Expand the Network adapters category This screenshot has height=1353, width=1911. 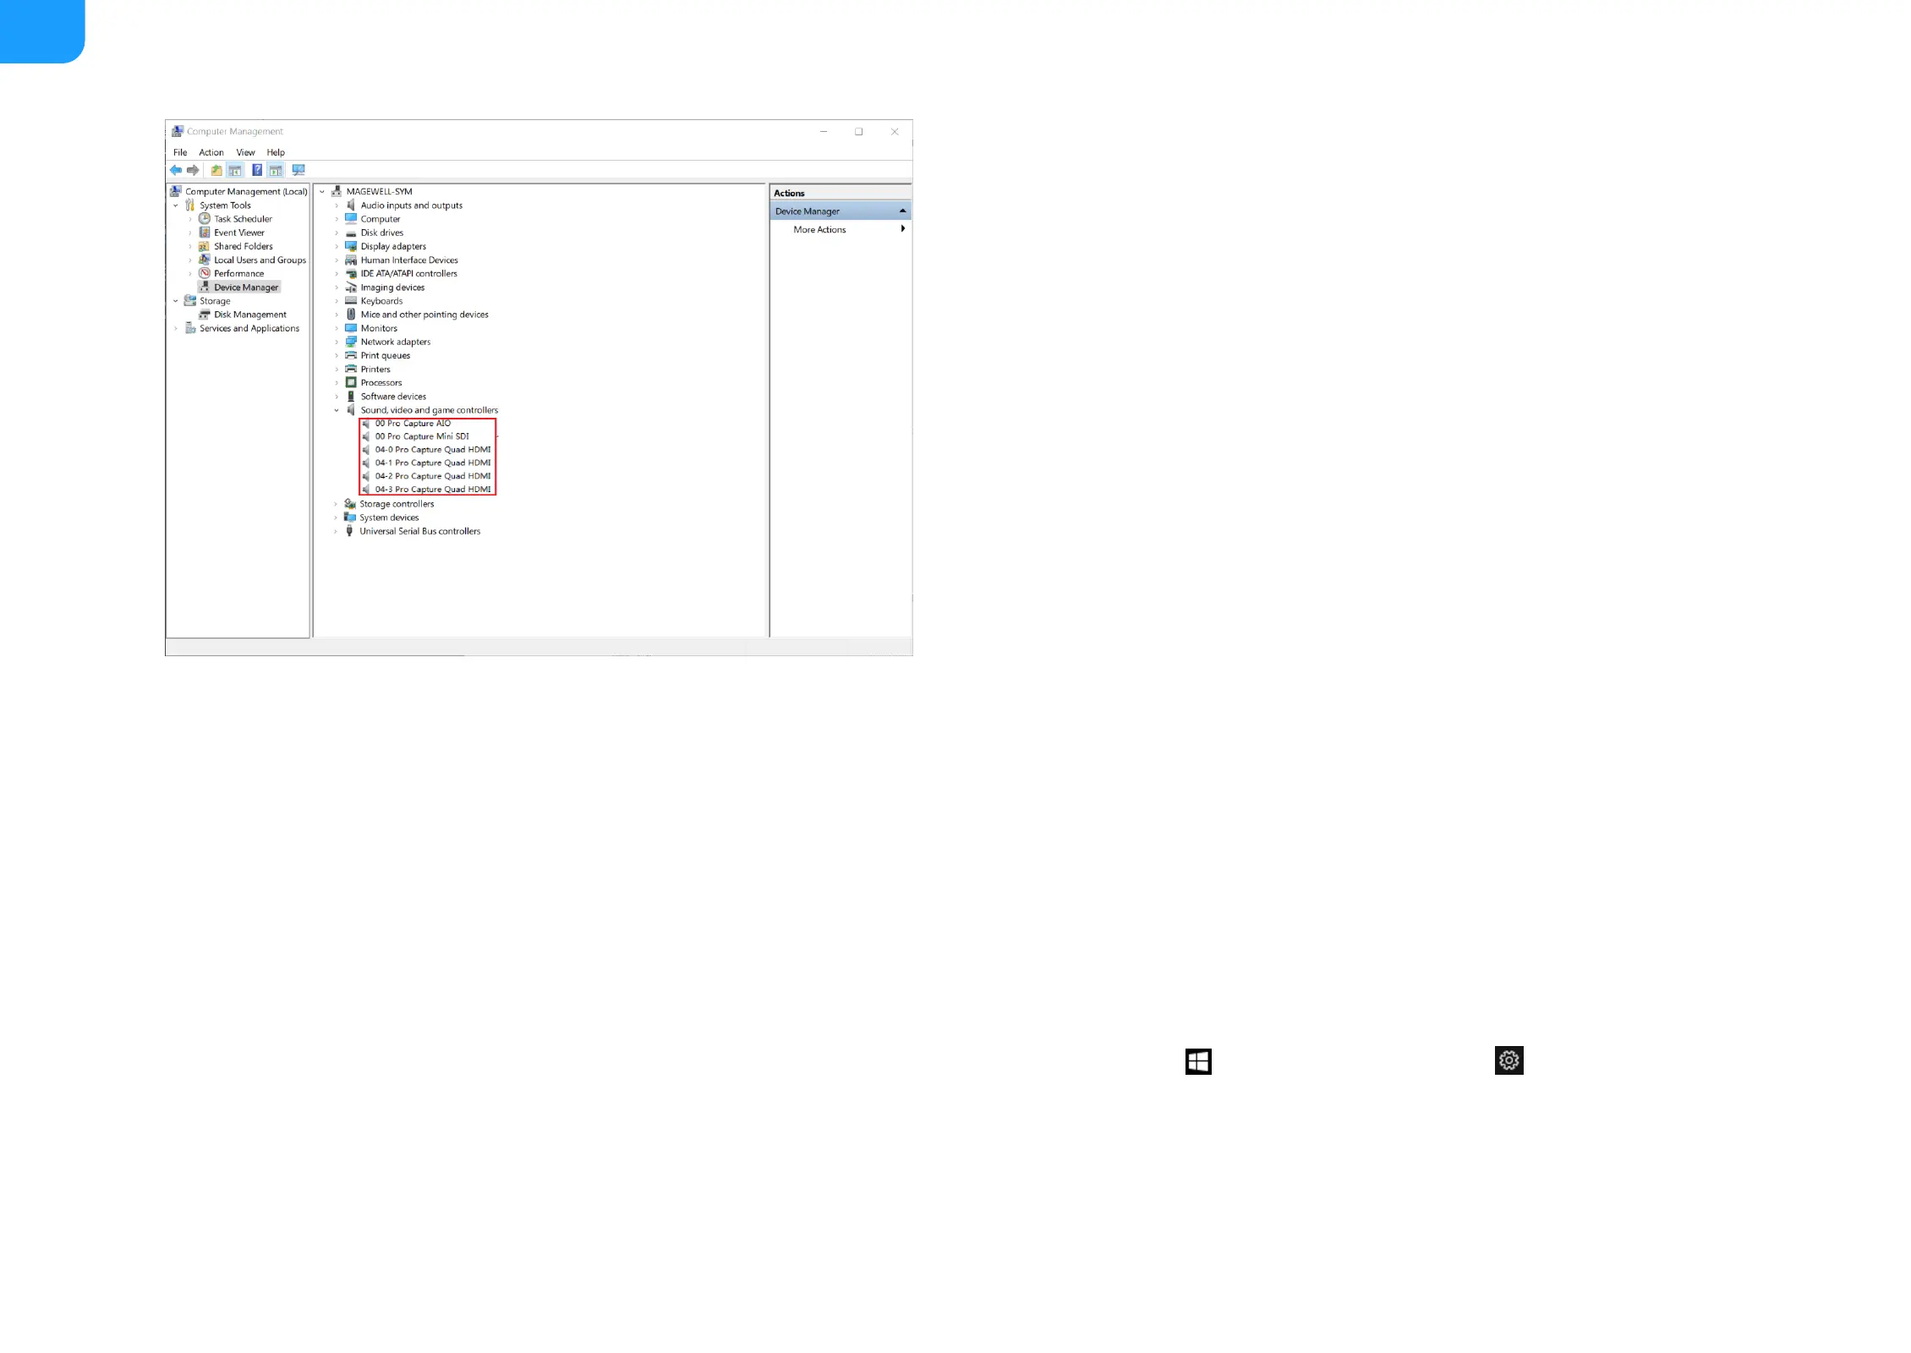tap(337, 342)
